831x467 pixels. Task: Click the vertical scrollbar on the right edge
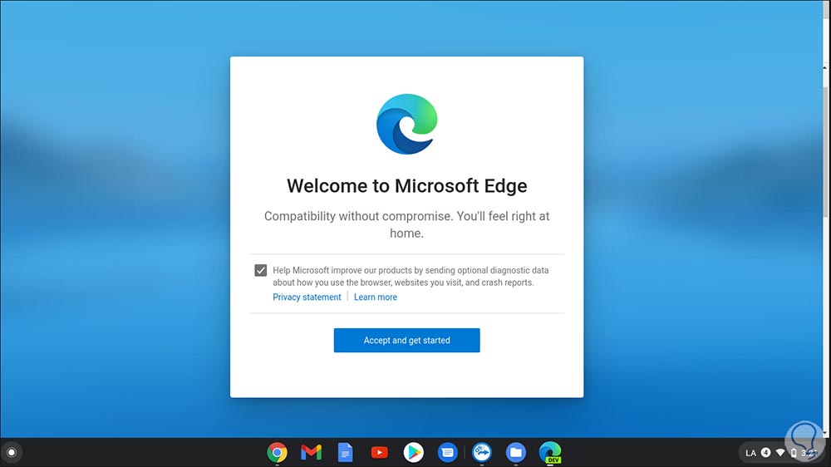pyautogui.click(x=826, y=151)
